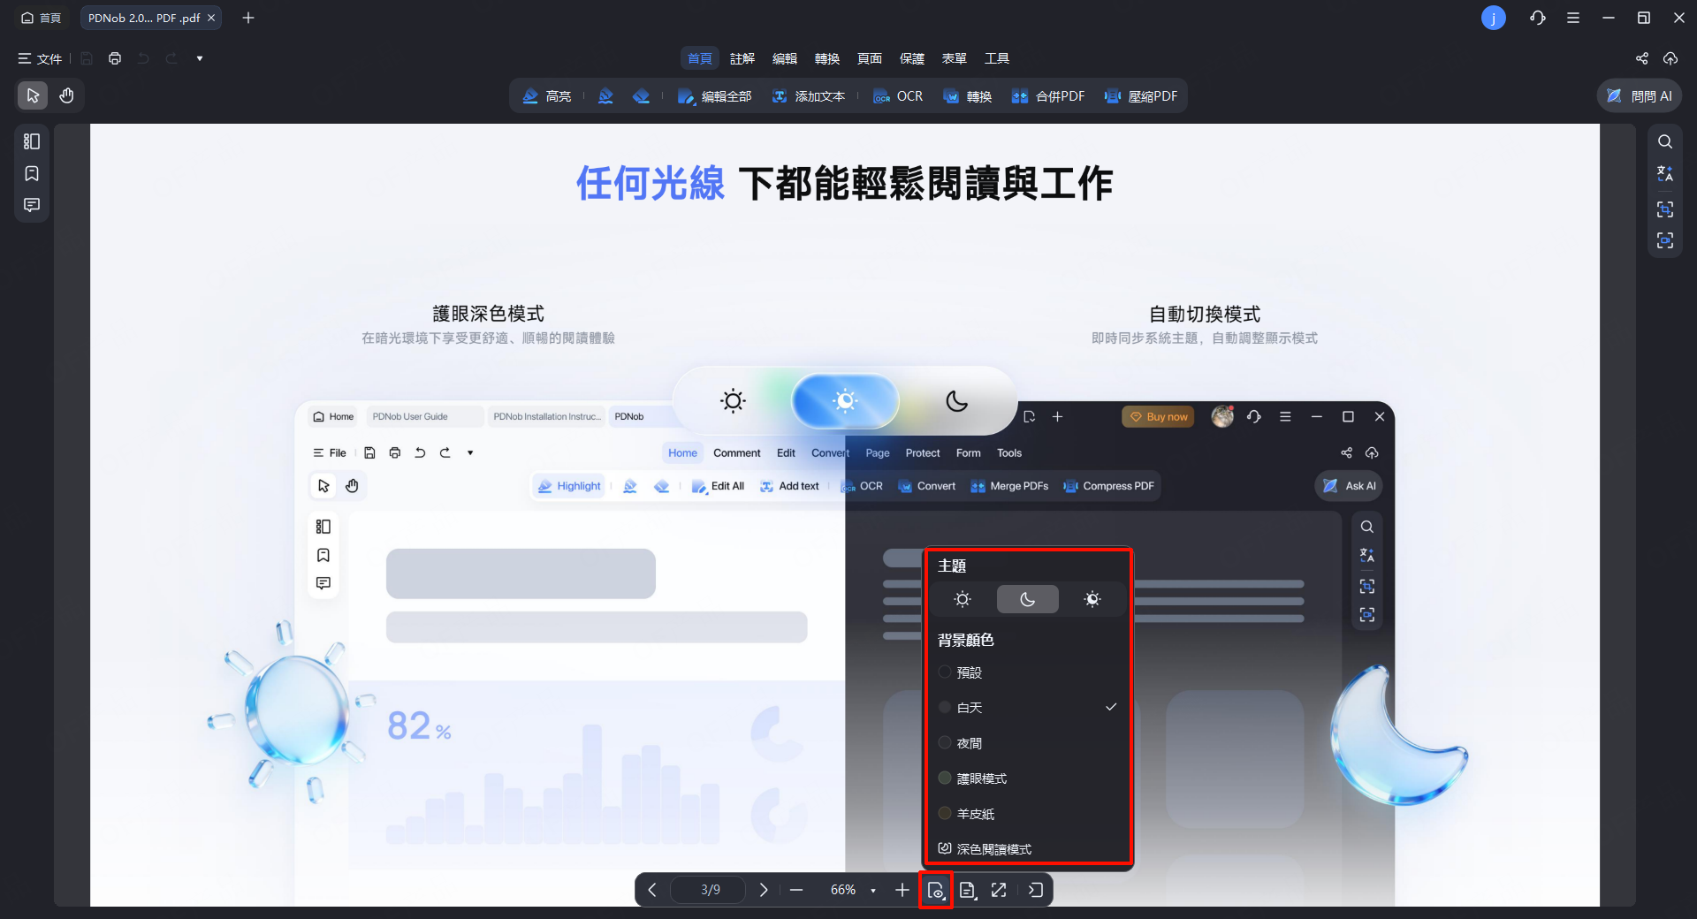Switch to the 表單 ribbon tab
1697x919 pixels.
[x=955, y=58]
